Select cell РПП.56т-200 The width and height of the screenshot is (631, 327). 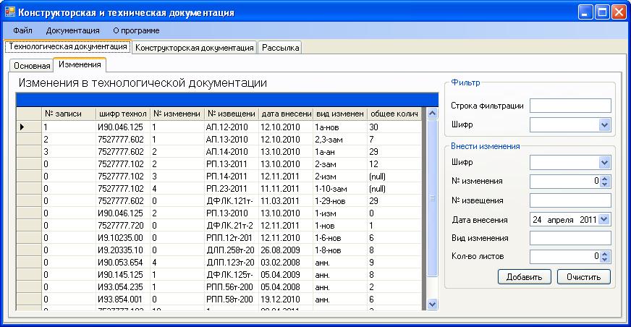click(232, 287)
